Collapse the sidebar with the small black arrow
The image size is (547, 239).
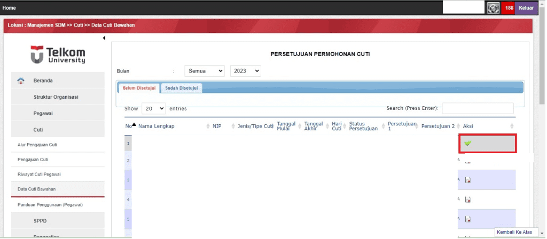click(x=104, y=38)
